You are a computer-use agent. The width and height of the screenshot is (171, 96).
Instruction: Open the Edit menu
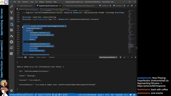[x=19, y=2]
